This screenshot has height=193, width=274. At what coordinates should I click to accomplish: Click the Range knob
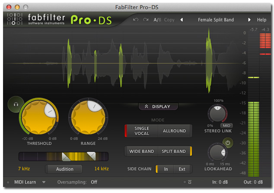pos(88,117)
